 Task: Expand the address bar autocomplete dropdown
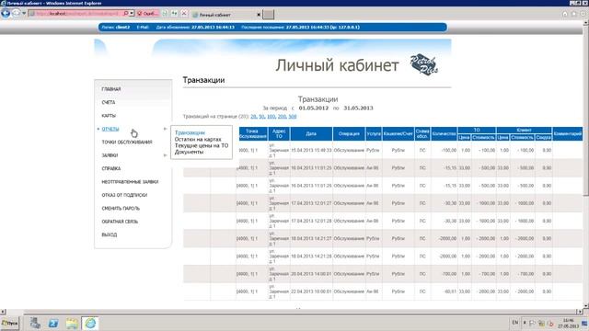[x=132, y=14]
